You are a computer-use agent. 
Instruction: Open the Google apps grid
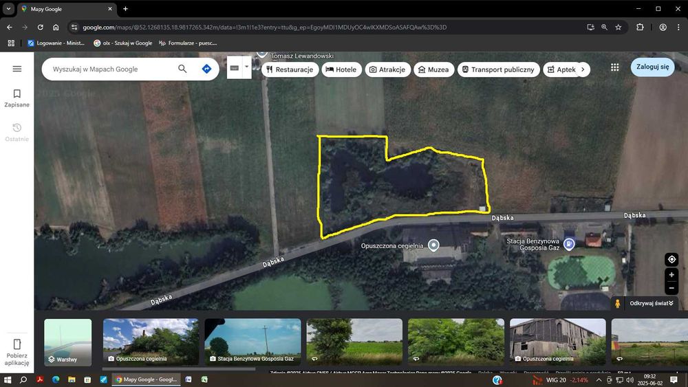[614, 67]
